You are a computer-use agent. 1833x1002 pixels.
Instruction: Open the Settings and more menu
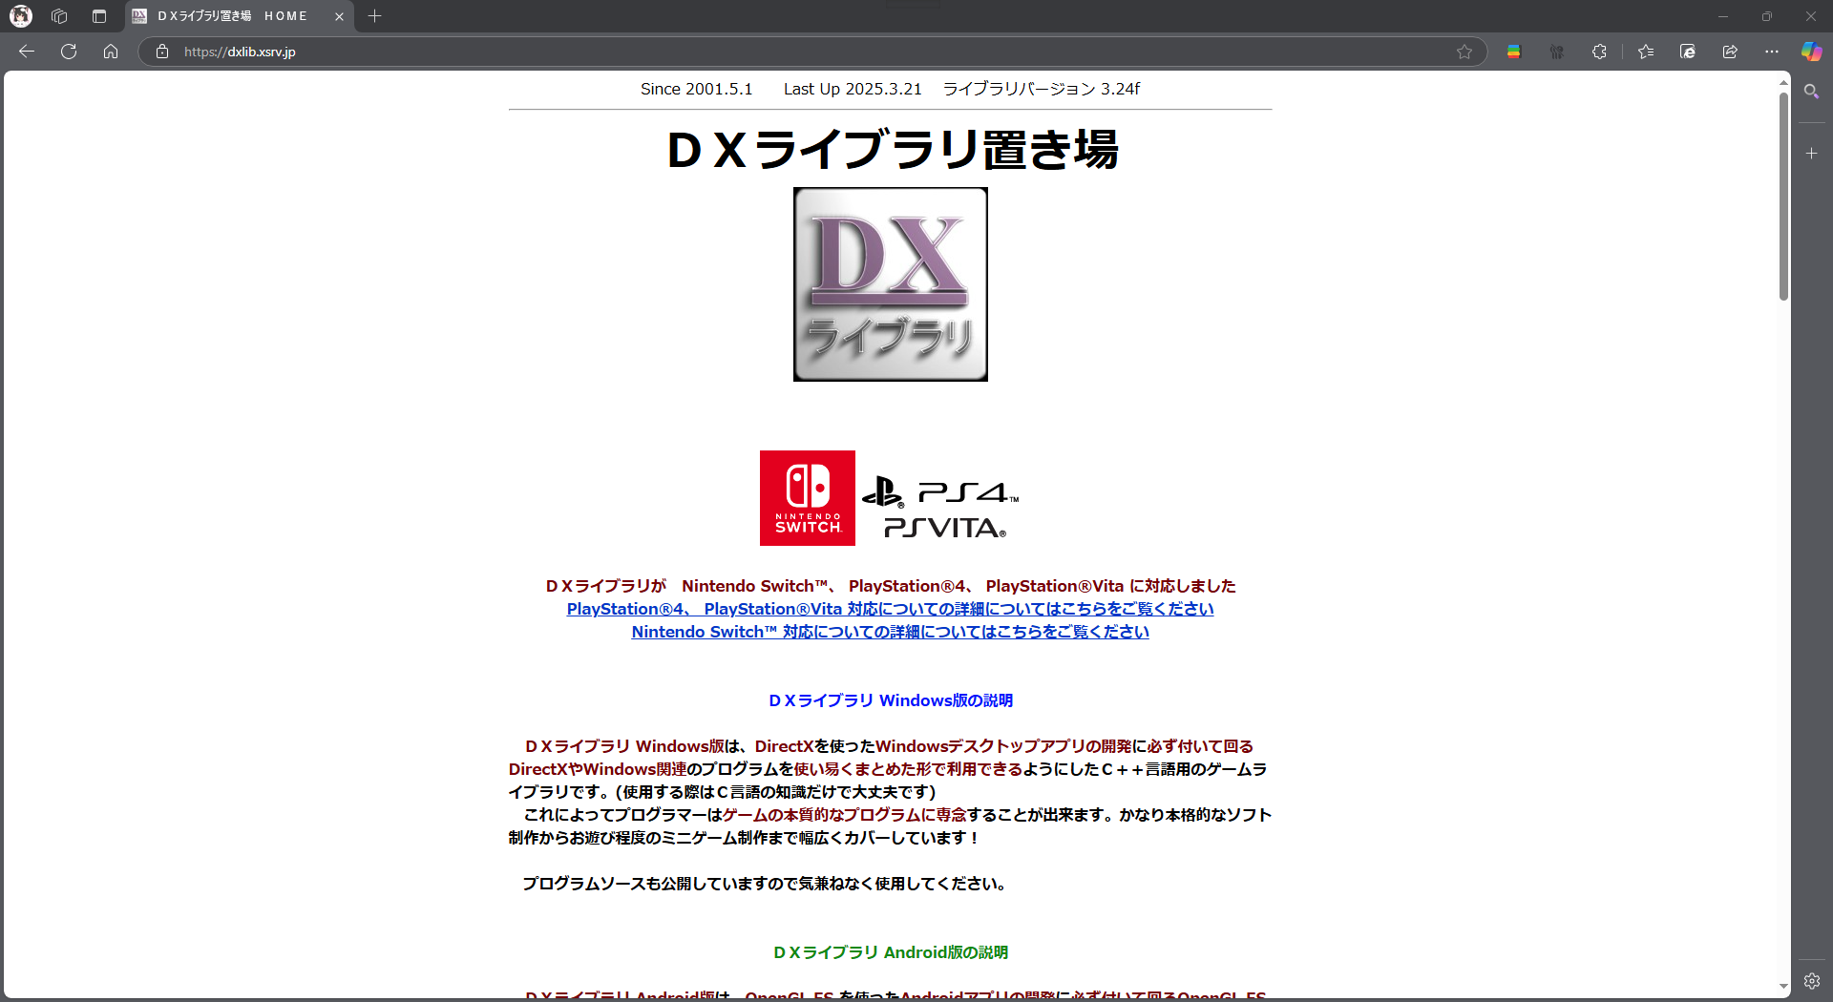click(x=1772, y=52)
